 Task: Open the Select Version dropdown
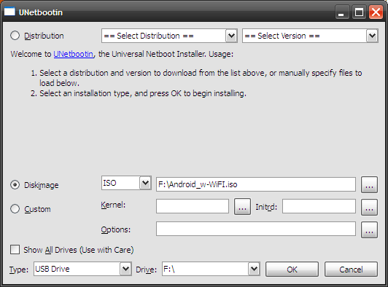click(310, 36)
